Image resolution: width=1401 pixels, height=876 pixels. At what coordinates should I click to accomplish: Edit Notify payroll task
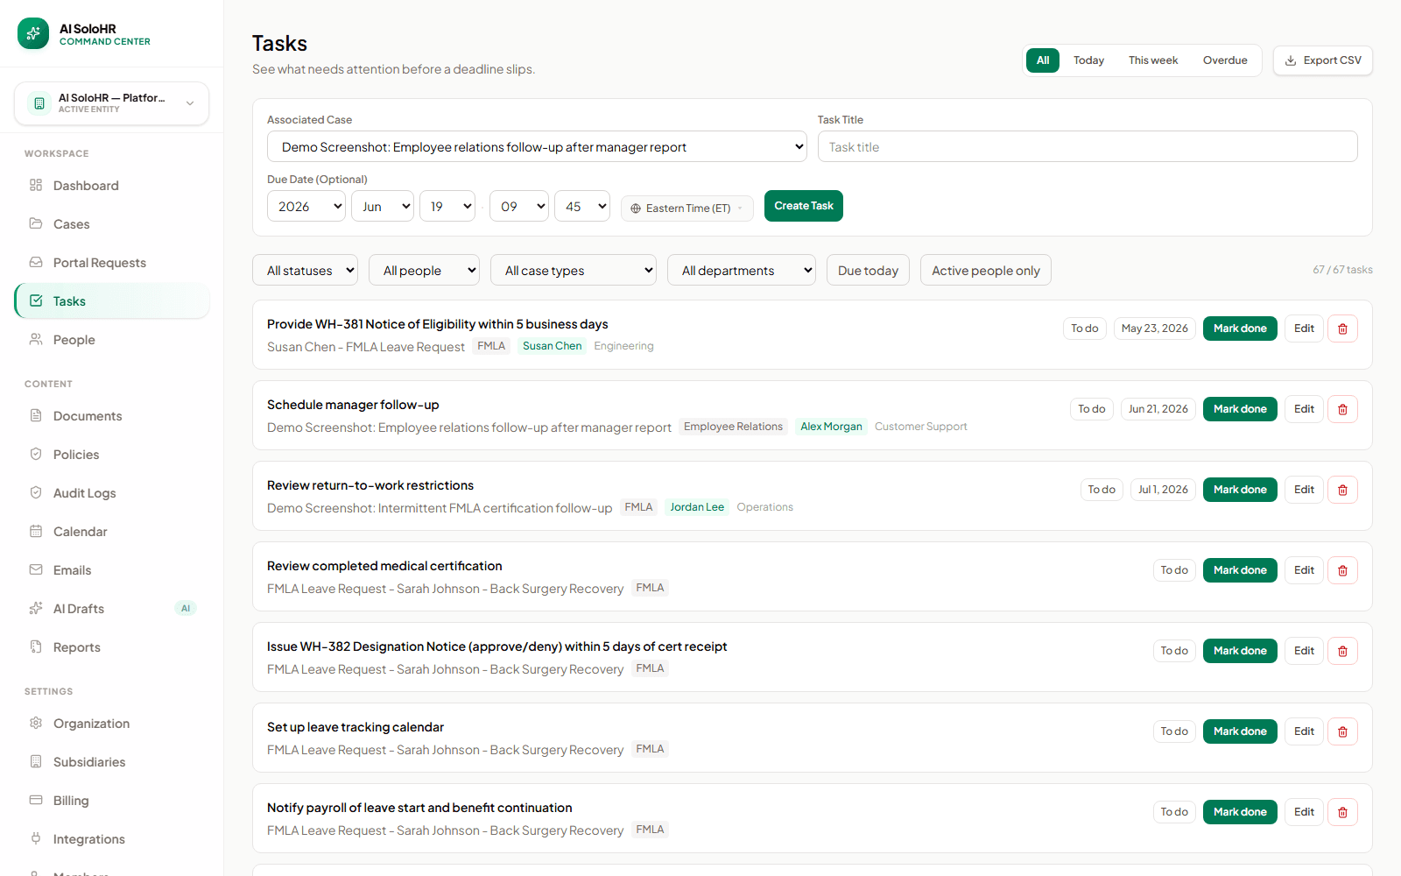click(x=1304, y=812)
